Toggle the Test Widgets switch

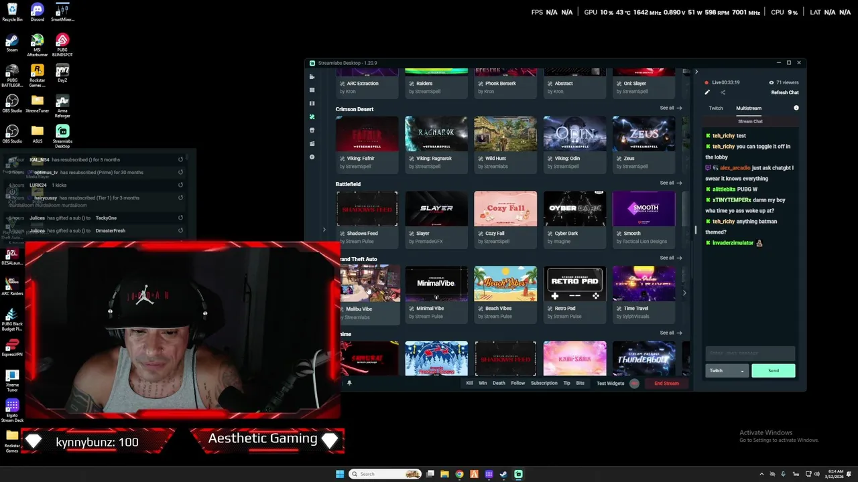pyautogui.click(x=634, y=384)
